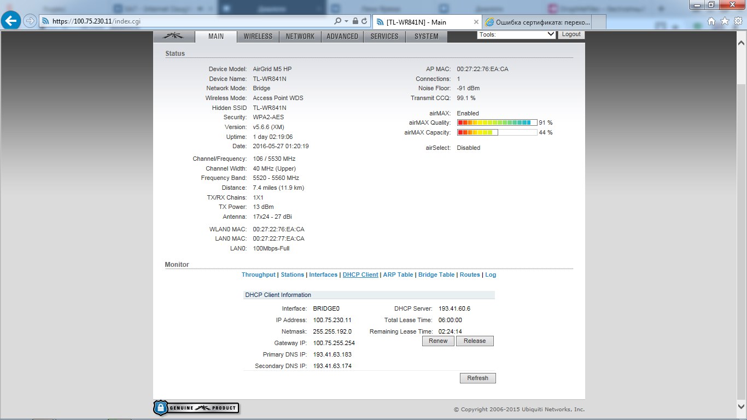This screenshot has width=747, height=420.
Task: Open a new blank browser tab
Action: (599, 22)
